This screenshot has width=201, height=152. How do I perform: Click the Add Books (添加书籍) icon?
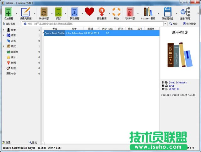pyautogui.click(x=9, y=12)
